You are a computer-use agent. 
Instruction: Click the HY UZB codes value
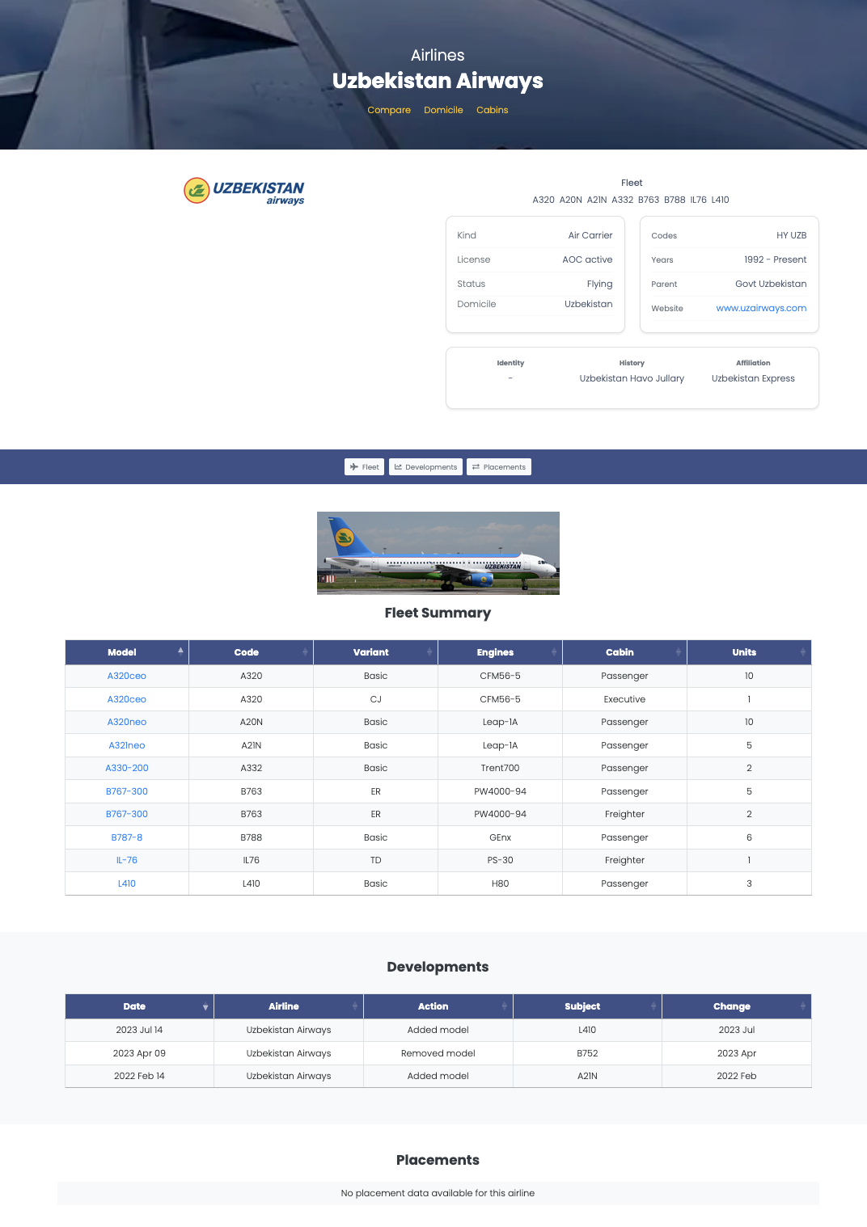tap(792, 235)
